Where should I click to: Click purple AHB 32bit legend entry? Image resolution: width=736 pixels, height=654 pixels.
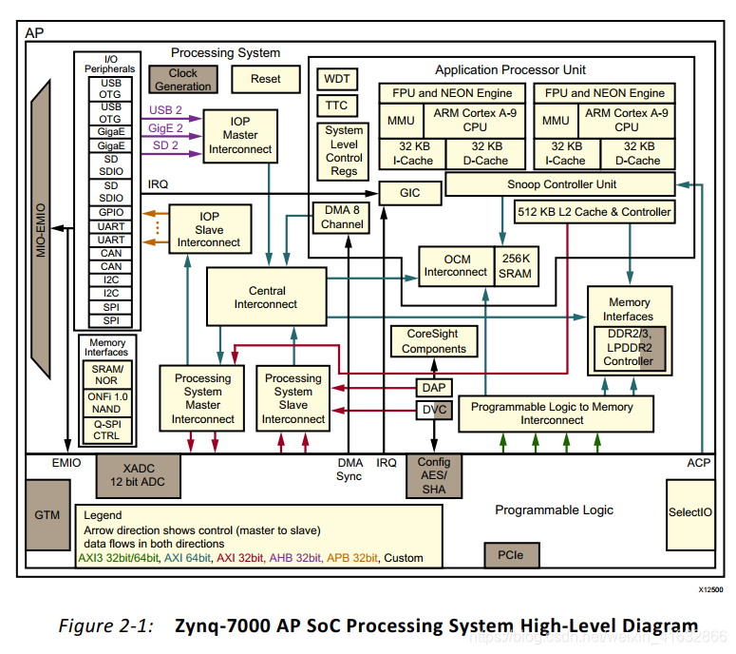point(295,558)
